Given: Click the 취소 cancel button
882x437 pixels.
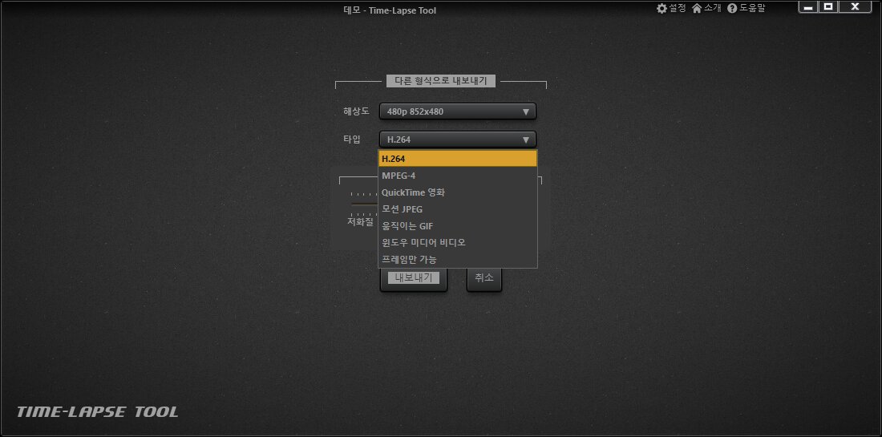Looking at the screenshot, I should pyautogui.click(x=484, y=278).
